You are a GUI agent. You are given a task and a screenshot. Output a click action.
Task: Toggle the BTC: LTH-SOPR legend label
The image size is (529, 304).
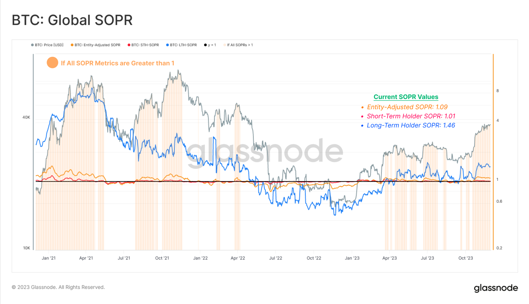click(183, 45)
